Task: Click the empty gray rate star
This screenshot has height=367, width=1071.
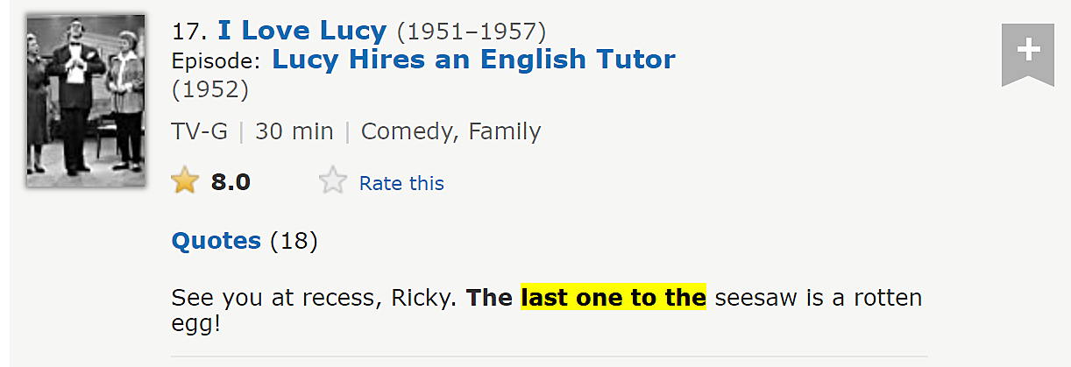Action: pos(333,181)
